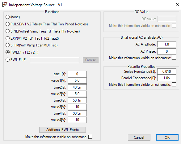This screenshot has height=144, width=181.
Task: Toggle schematic visibility for parasitic properties
Action: [174, 85]
